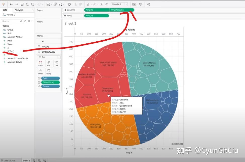Screen dimensions: 245x162
Task: Select the X(Text) measure field
Action: click(11, 51)
